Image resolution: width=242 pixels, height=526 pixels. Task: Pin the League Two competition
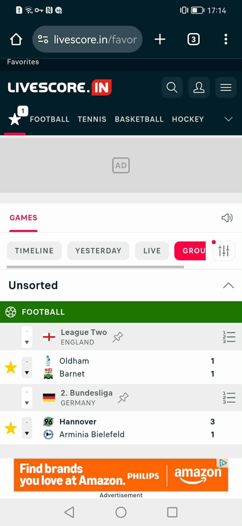pyautogui.click(x=118, y=337)
